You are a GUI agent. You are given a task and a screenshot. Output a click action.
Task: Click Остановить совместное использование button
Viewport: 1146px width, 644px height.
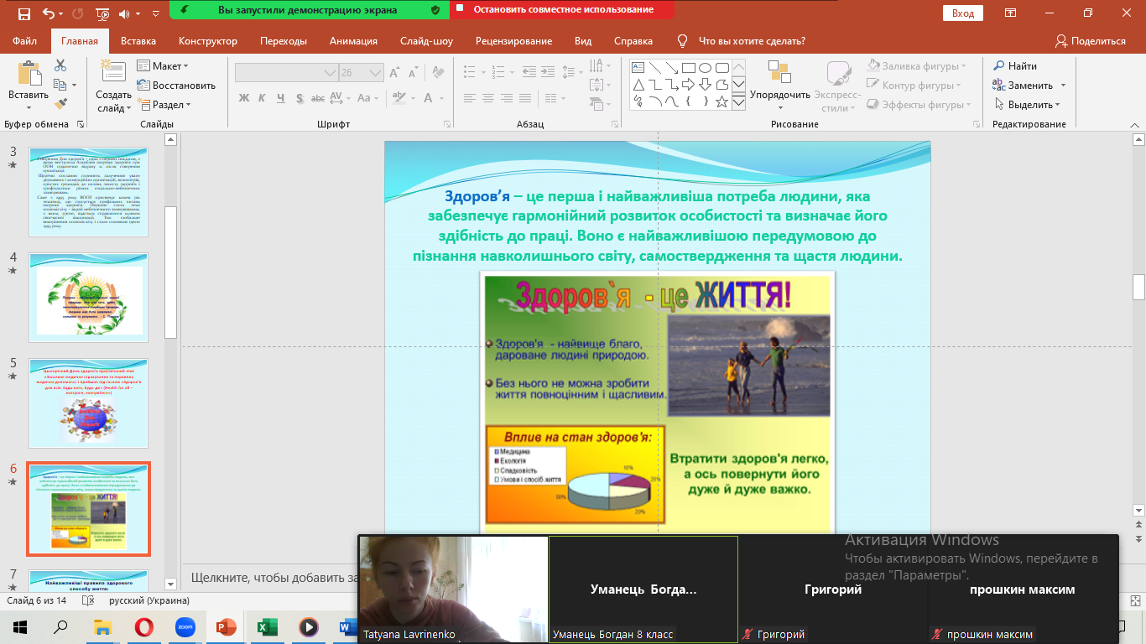[x=563, y=10]
